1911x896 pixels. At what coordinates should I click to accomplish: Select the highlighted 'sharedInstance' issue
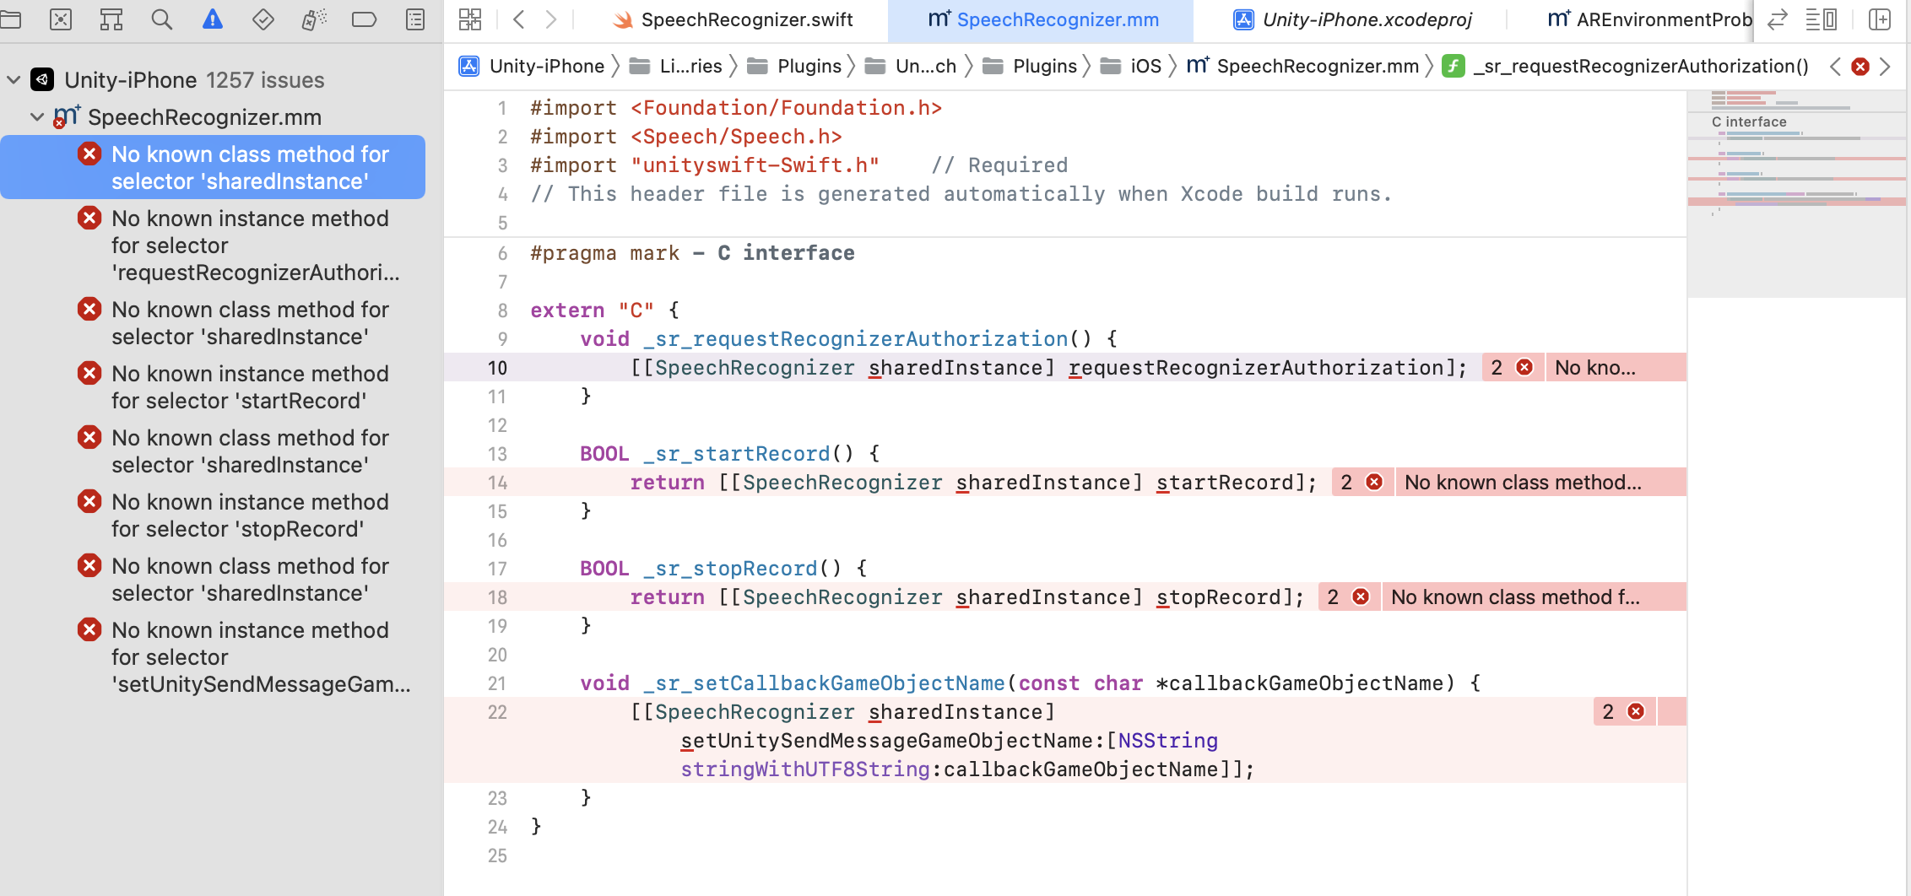(x=213, y=168)
